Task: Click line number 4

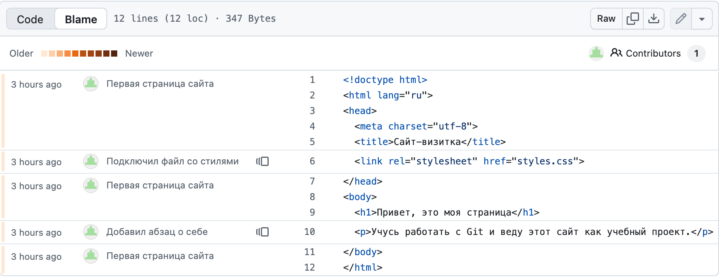Action: coord(312,126)
